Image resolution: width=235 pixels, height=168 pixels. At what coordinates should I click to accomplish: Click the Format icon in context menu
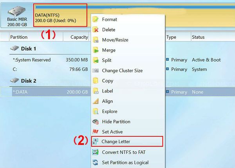click(95, 20)
